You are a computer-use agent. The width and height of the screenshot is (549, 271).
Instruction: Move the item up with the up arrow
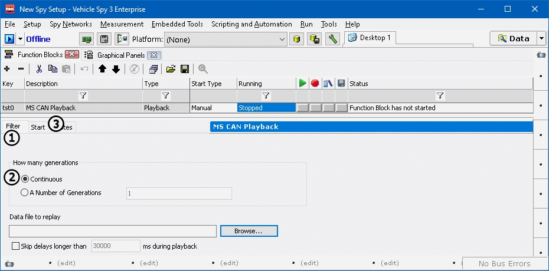[103, 69]
